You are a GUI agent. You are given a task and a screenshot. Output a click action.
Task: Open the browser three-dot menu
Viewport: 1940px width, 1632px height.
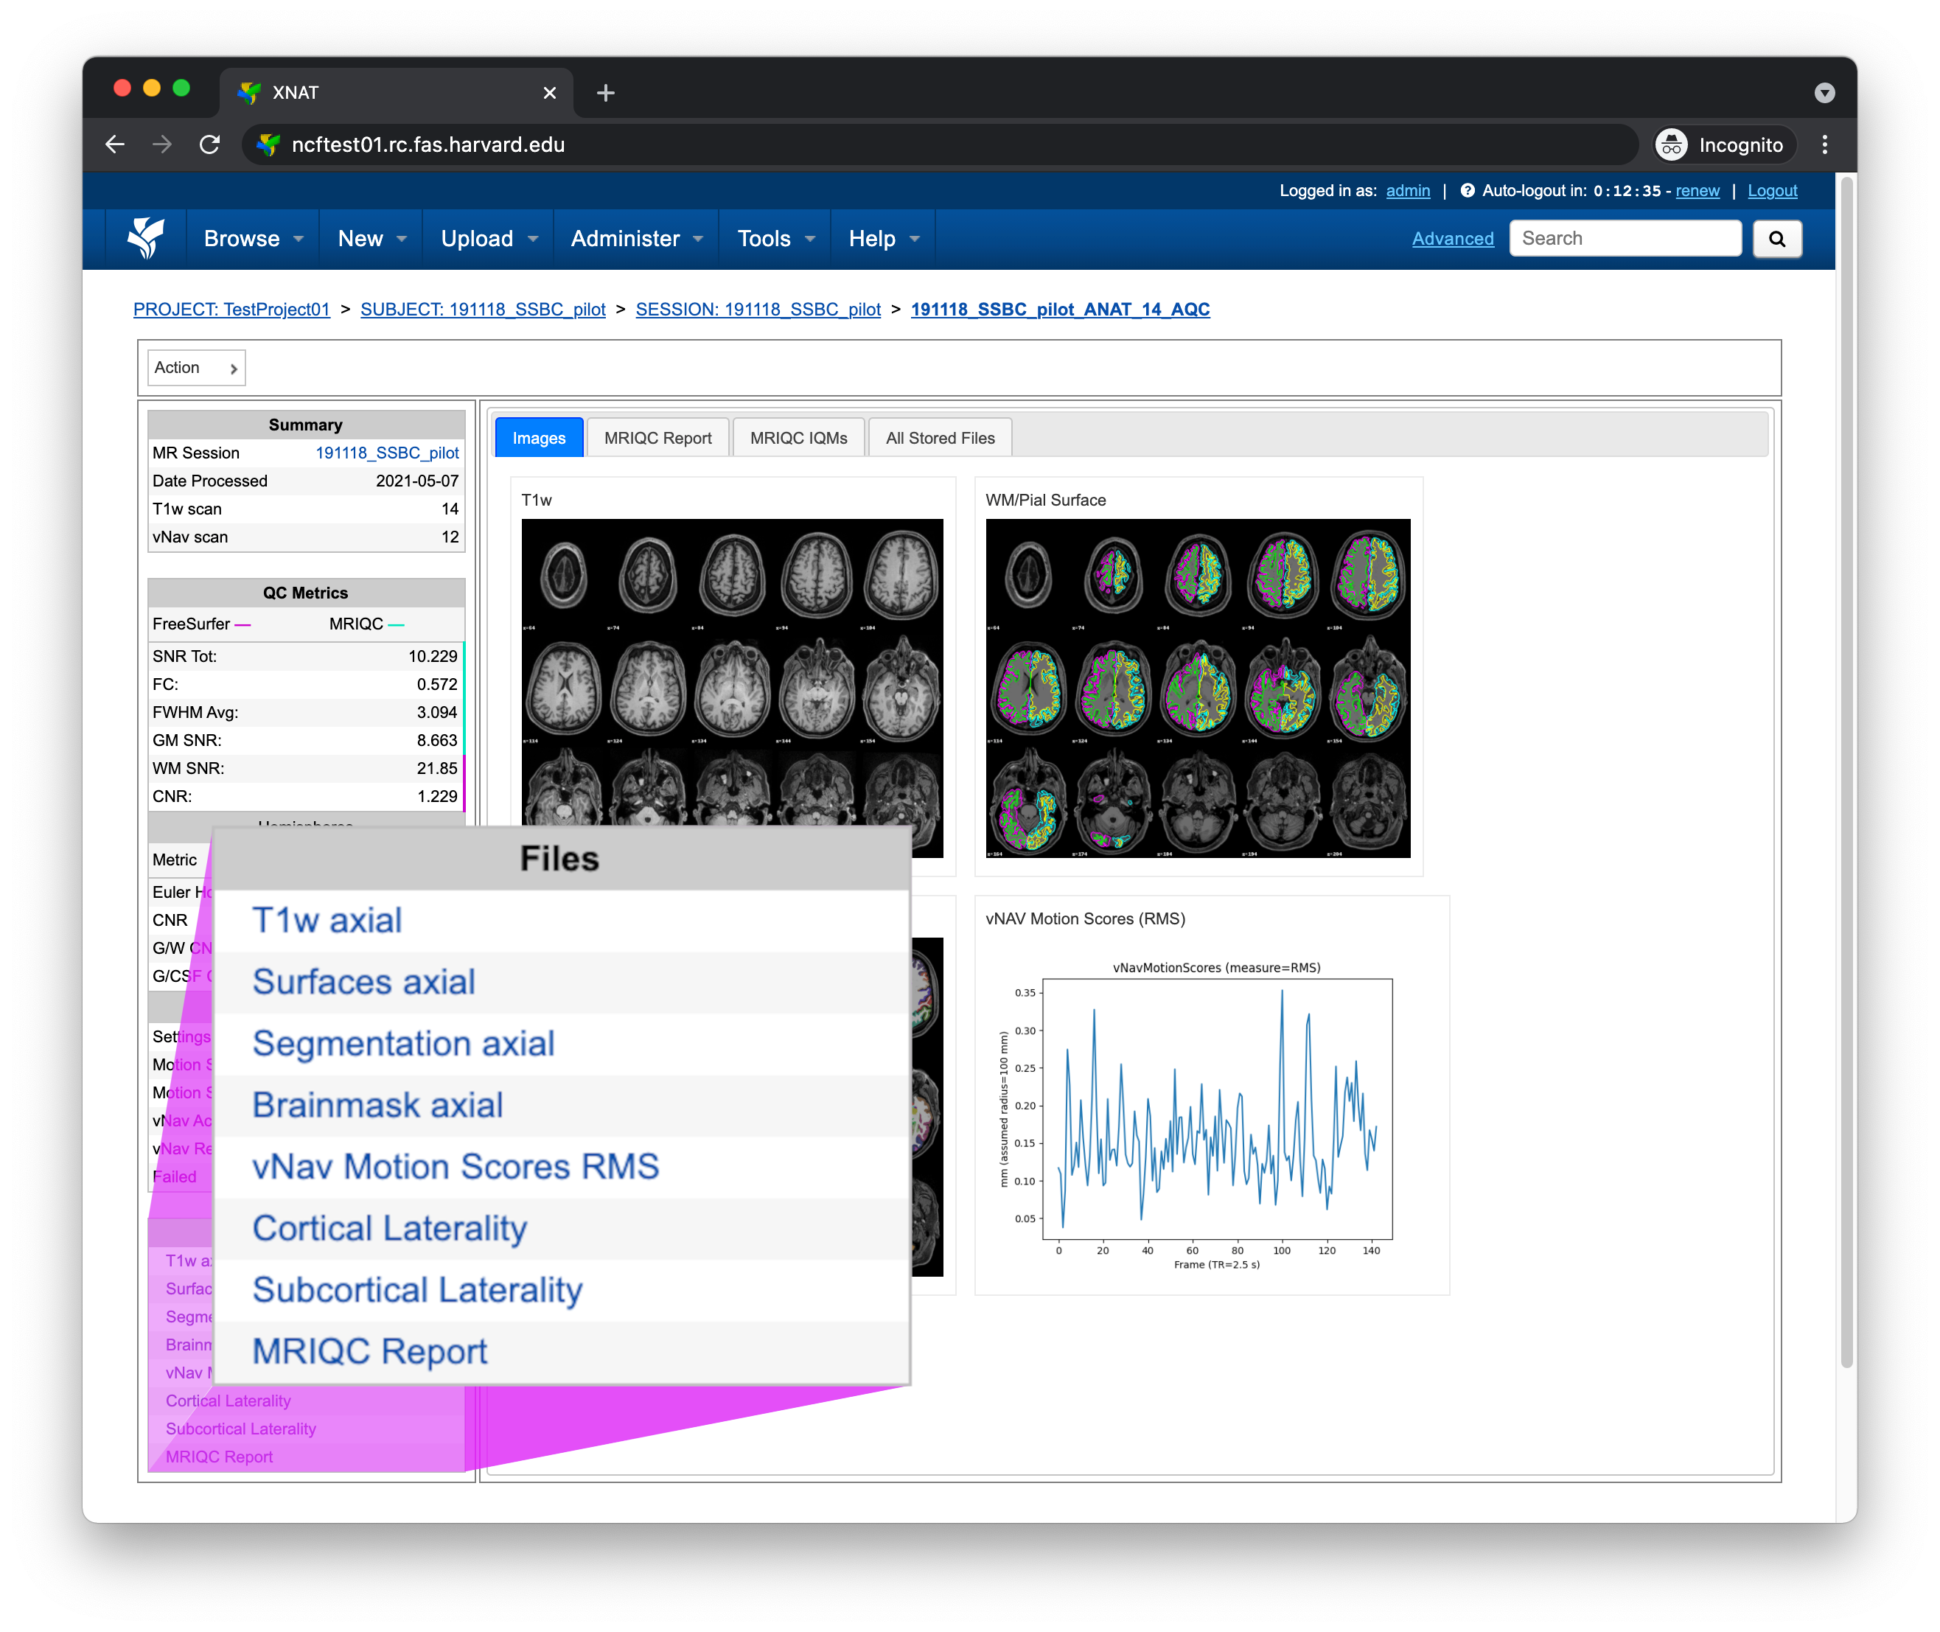(x=1824, y=144)
